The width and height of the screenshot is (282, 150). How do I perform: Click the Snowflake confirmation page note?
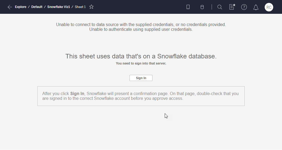click(x=141, y=96)
